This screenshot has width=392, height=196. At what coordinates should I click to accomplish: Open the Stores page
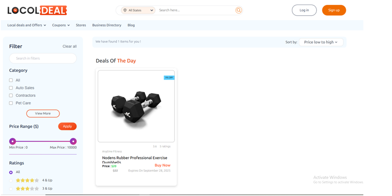coord(81,25)
